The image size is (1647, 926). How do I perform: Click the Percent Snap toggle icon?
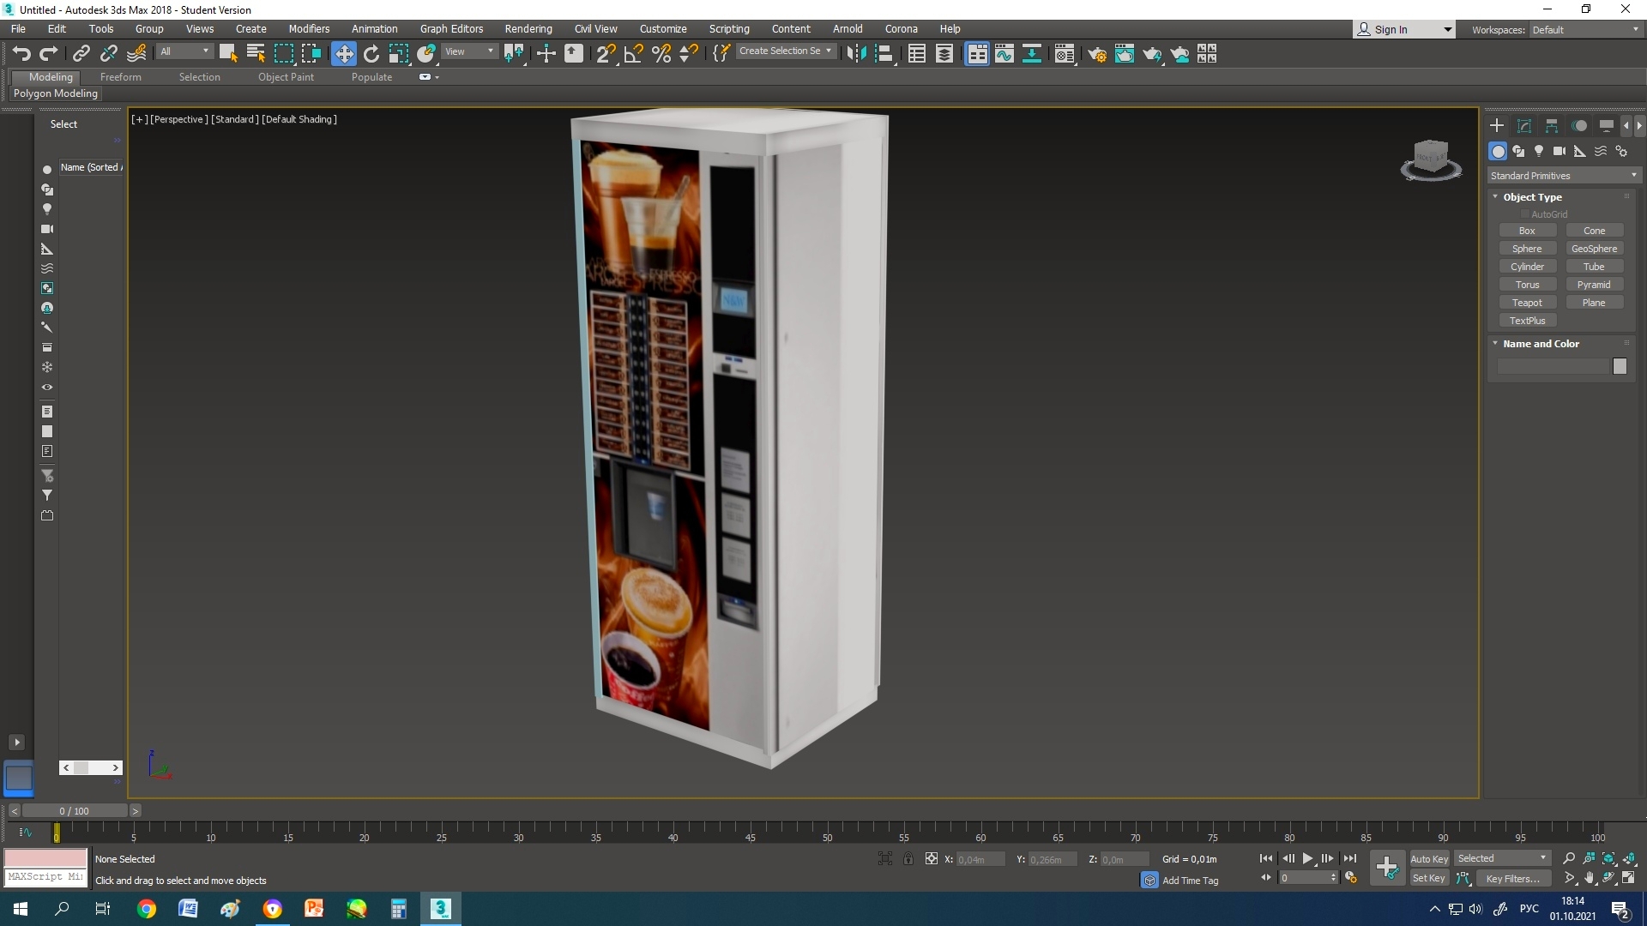tap(661, 54)
